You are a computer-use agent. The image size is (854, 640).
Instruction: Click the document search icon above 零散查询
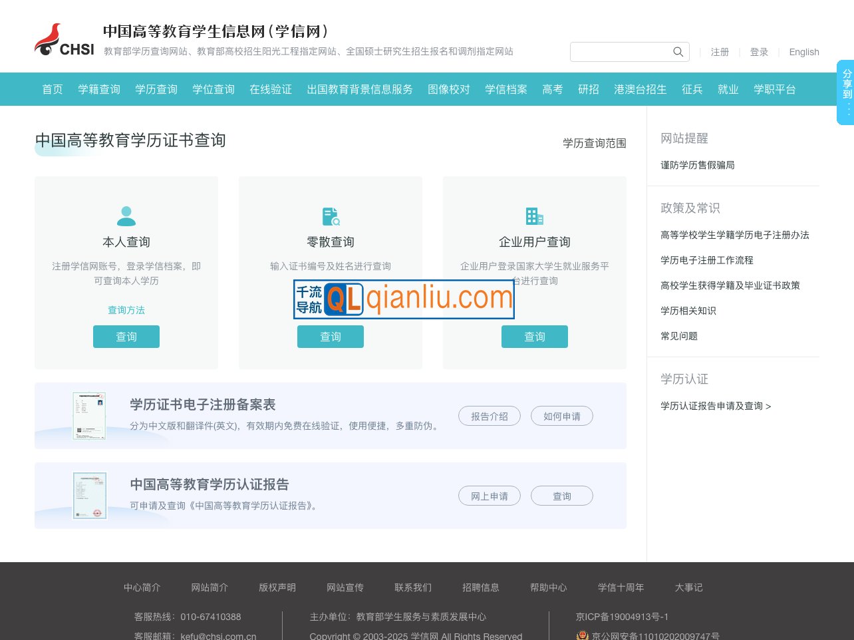(x=331, y=216)
